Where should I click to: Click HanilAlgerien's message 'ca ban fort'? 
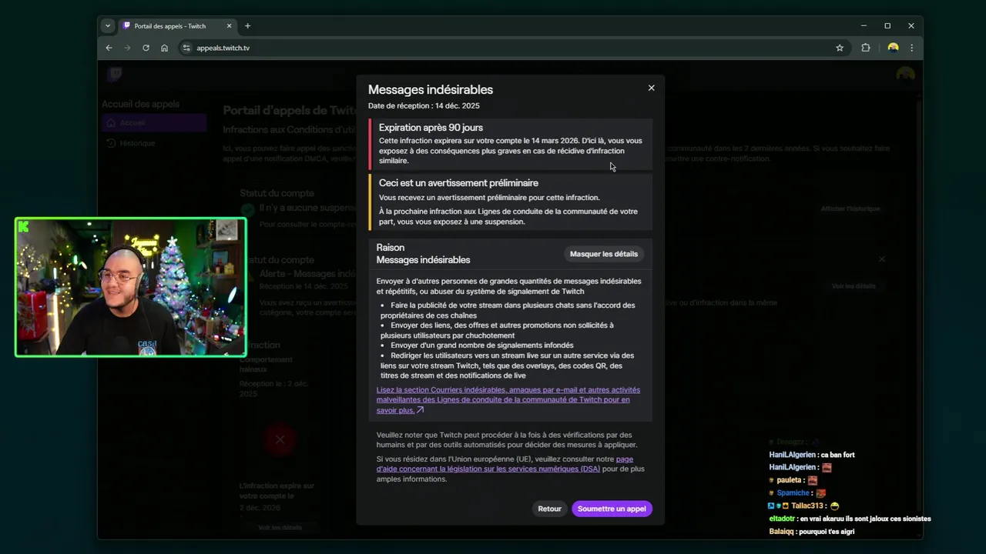812,455
